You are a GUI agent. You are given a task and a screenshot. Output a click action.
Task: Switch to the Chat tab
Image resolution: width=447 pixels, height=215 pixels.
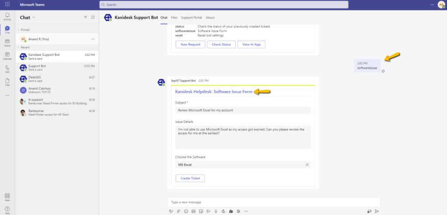point(164,17)
